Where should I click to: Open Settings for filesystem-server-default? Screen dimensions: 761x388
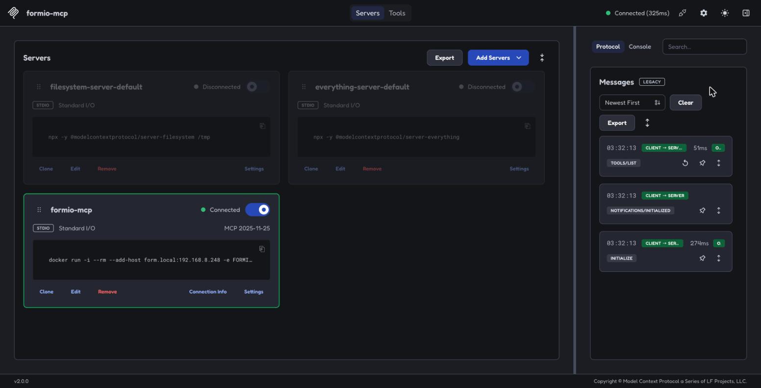[x=254, y=169]
